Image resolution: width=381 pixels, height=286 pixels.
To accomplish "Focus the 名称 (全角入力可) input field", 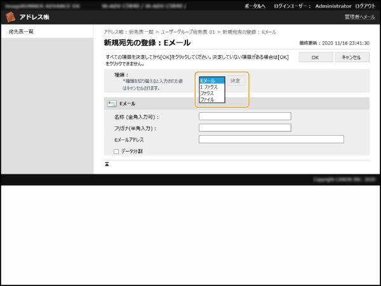I will point(244,116).
